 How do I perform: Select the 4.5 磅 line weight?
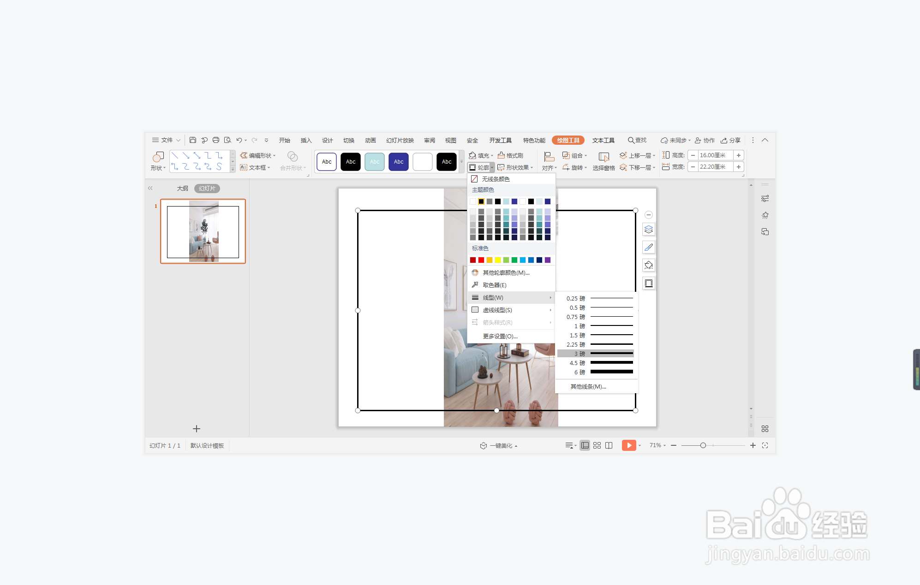click(x=596, y=363)
